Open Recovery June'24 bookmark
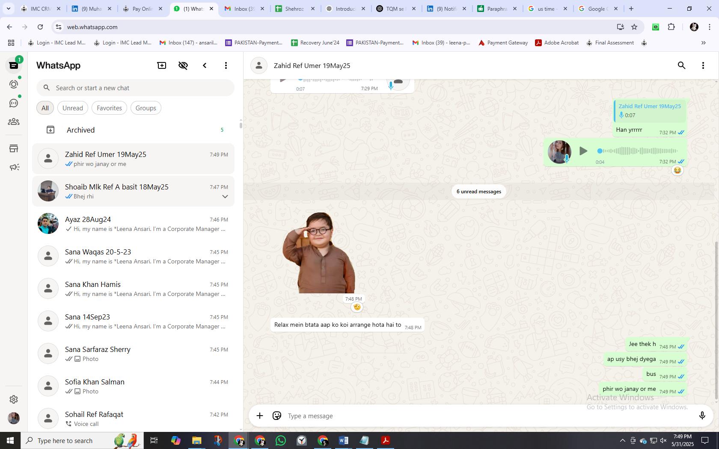Viewport: 719px width, 449px height. 315,43
